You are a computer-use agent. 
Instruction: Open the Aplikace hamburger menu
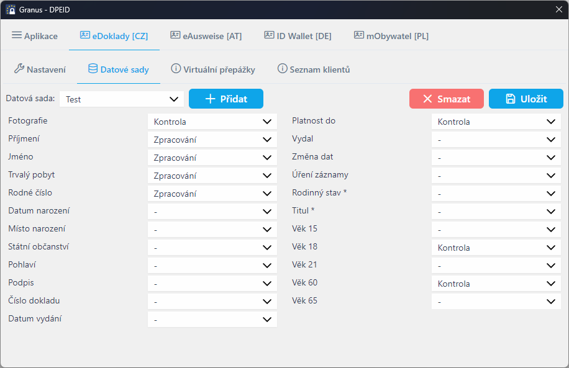click(17, 35)
